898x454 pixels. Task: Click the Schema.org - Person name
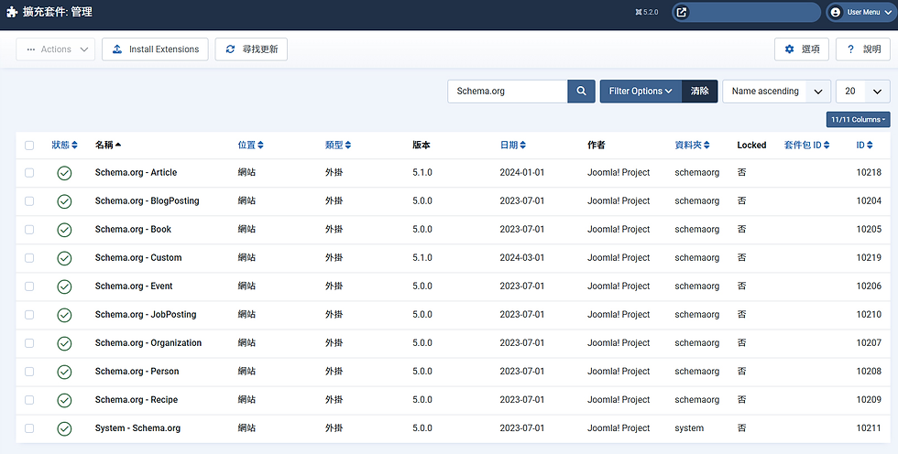click(x=137, y=372)
